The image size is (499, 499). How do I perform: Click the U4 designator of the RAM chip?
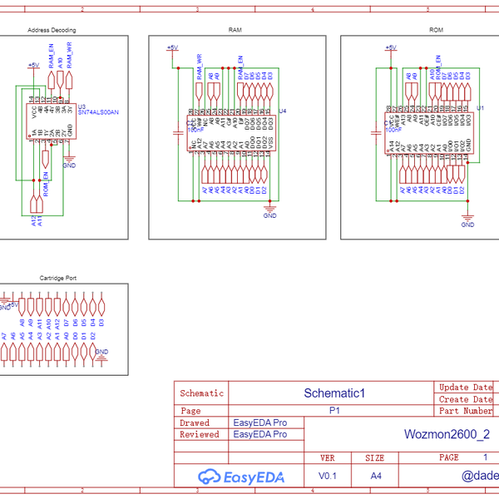pyautogui.click(x=282, y=110)
